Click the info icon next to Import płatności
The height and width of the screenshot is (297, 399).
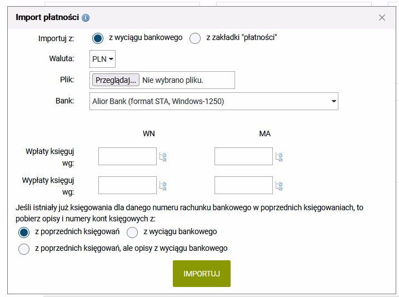click(x=86, y=18)
